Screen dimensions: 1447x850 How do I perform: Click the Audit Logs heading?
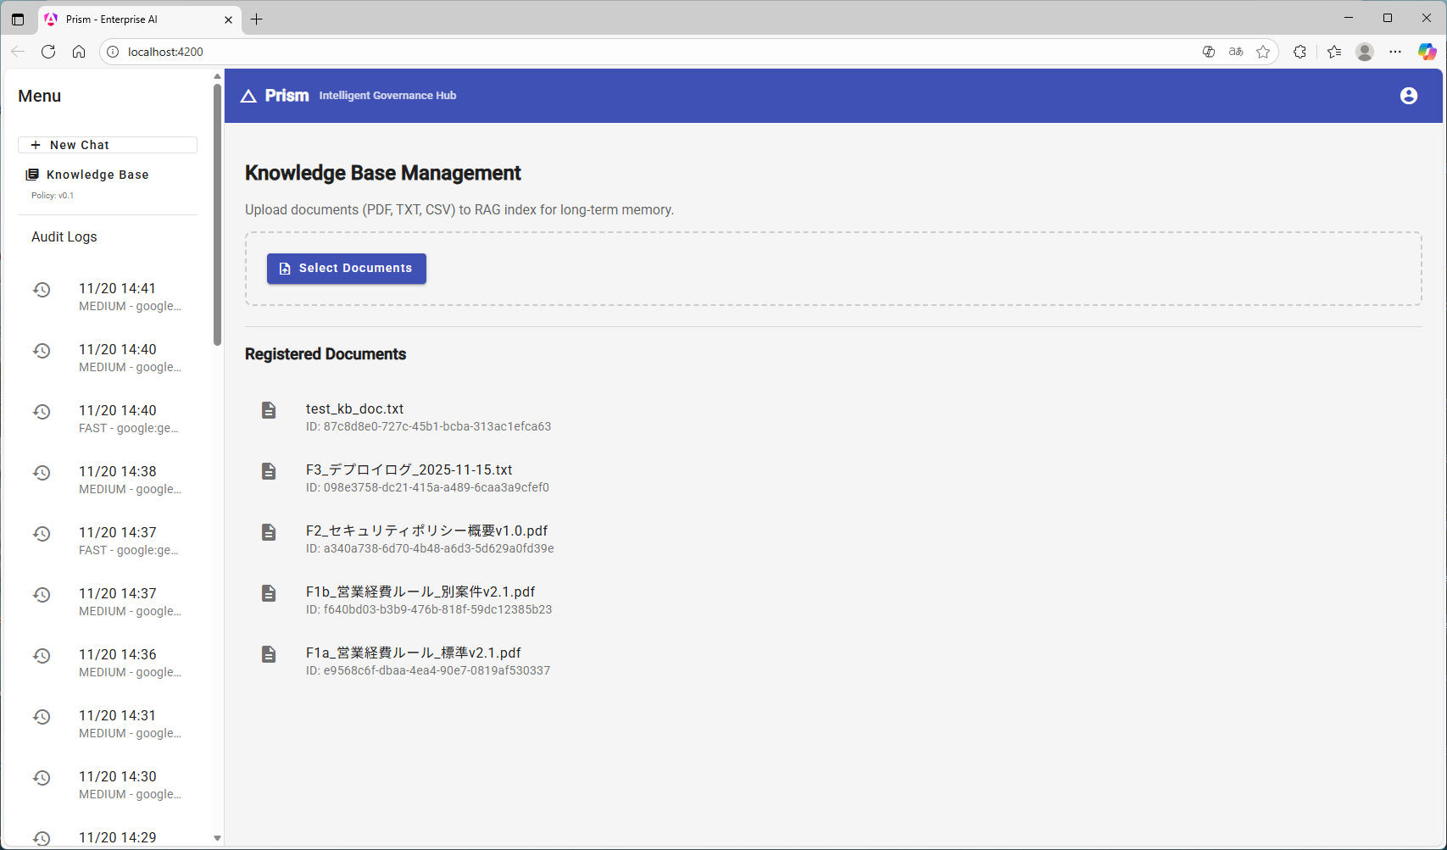(64, 236)
